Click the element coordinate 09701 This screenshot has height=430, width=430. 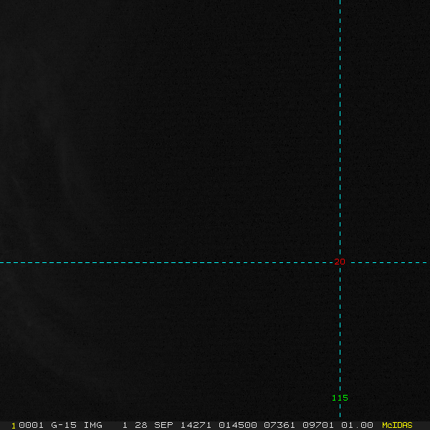[x=318, y=425]
